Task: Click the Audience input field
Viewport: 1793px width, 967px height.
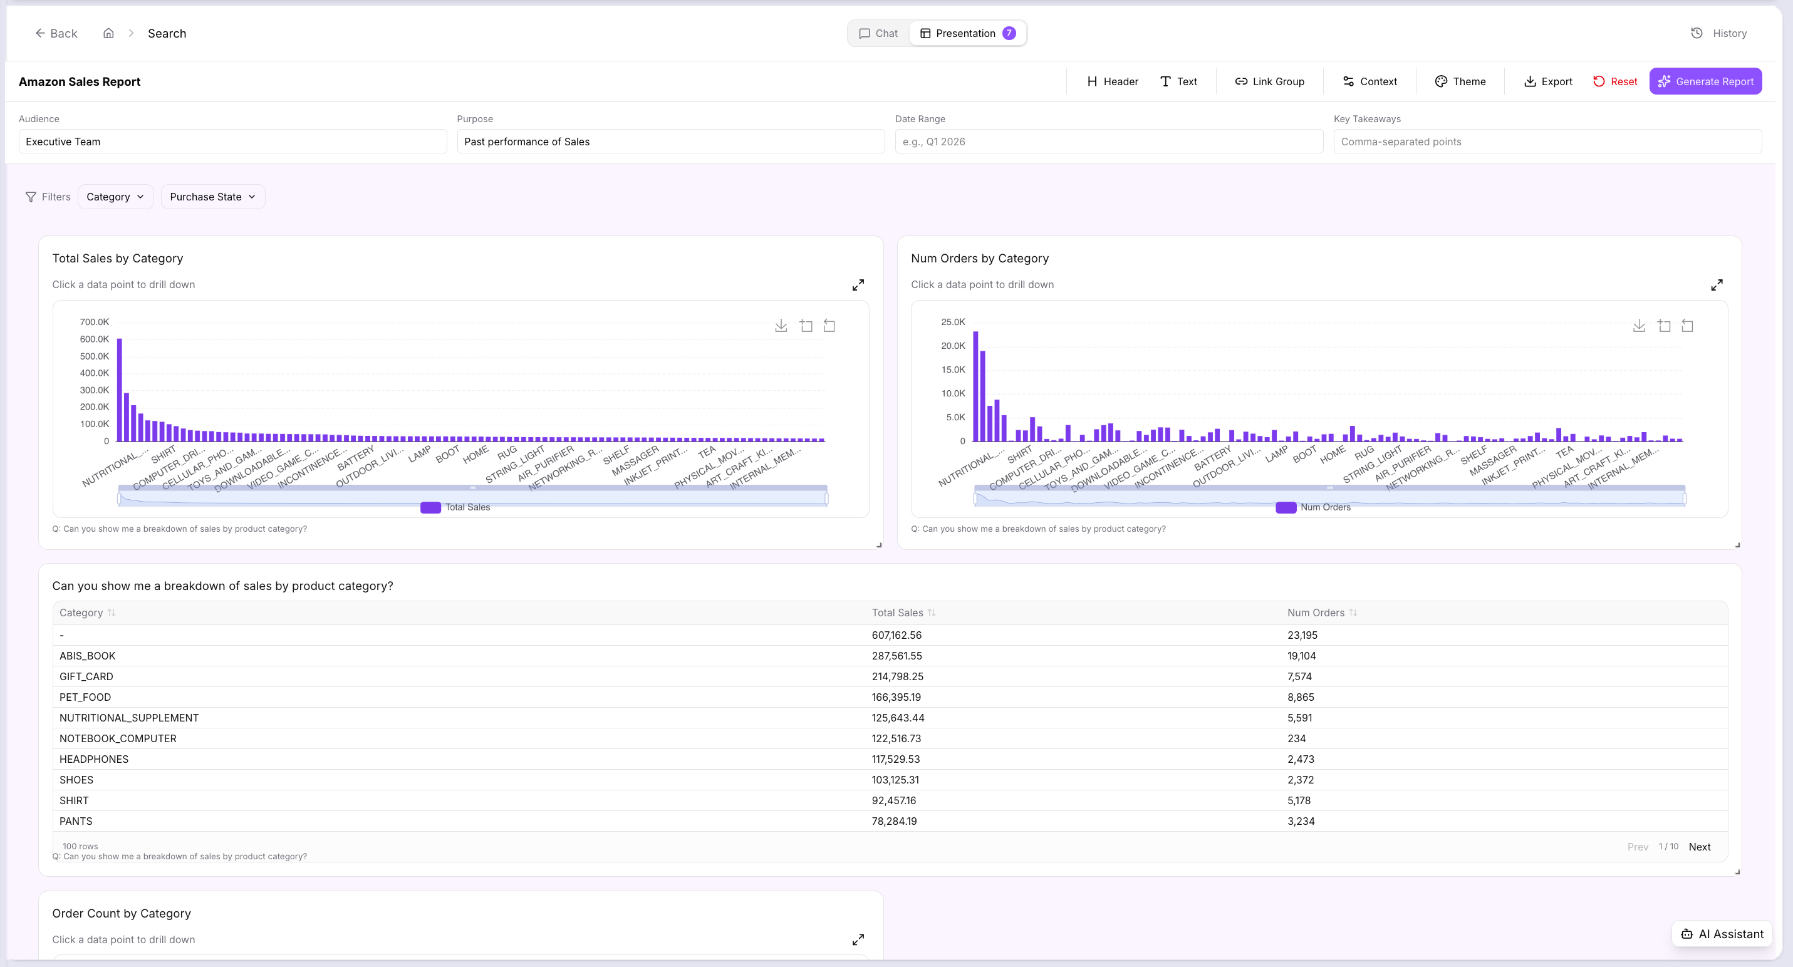Action: (232, 141)
